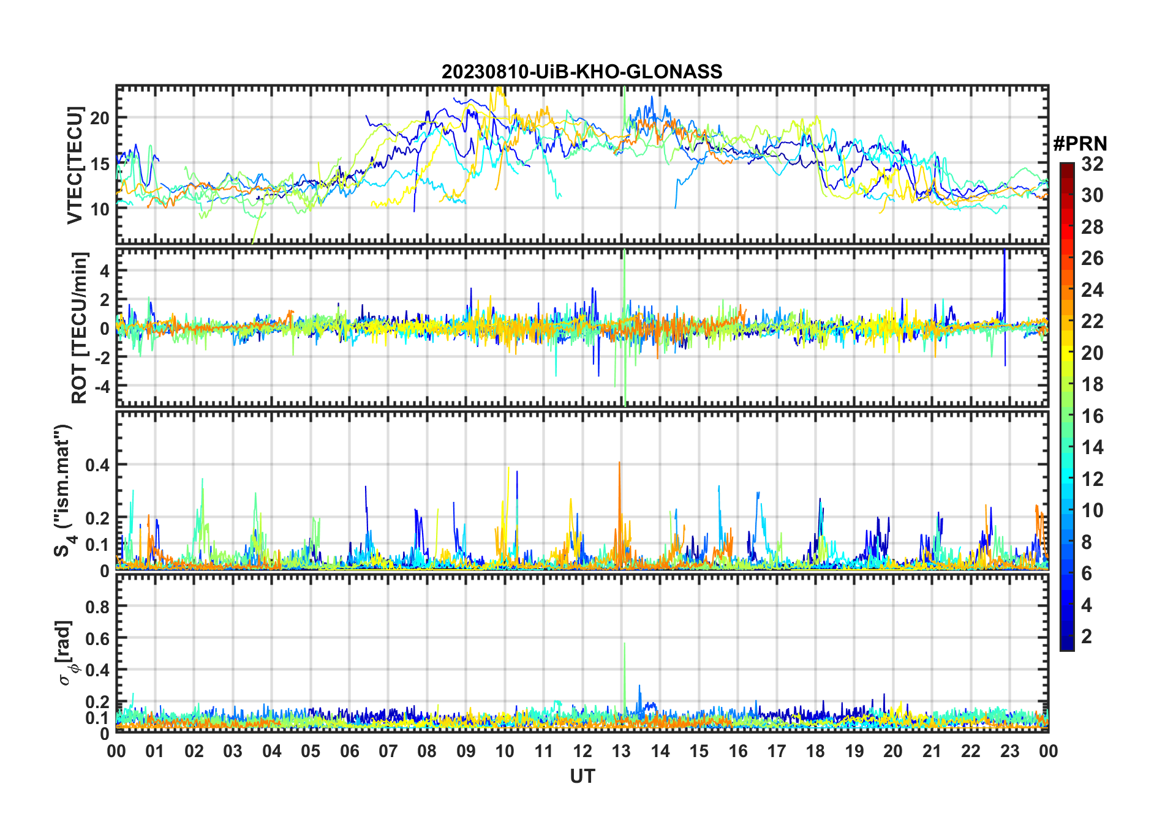Click the 0.8 tick on sigma-phi axis
1165x814 pixels.
(97, 607)
